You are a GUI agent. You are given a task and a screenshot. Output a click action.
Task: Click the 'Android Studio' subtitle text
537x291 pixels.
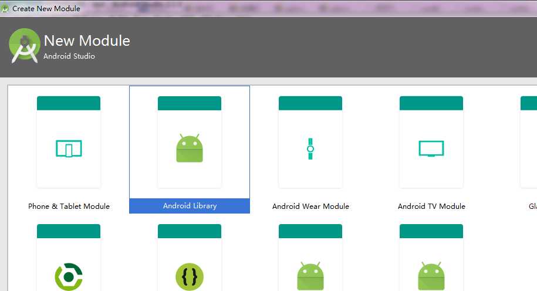pyautogui.click(x=69, y=56)
